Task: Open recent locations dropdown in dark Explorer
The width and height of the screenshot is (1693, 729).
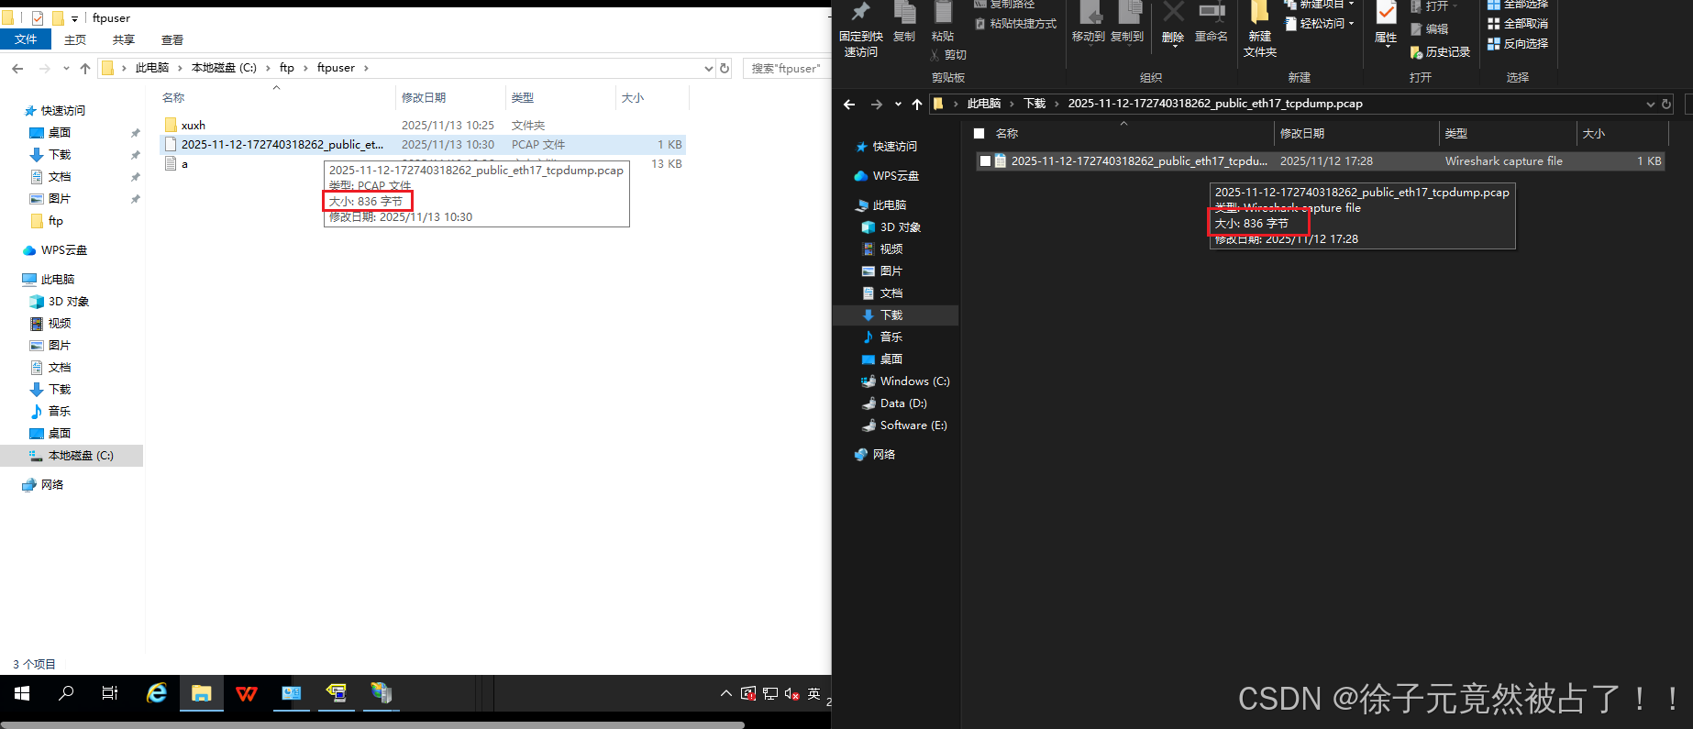Action: [898, 105]
